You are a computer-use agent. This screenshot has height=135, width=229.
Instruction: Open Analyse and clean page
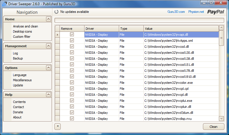25,26
